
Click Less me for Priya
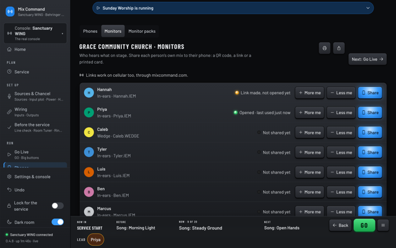point(341,112)
